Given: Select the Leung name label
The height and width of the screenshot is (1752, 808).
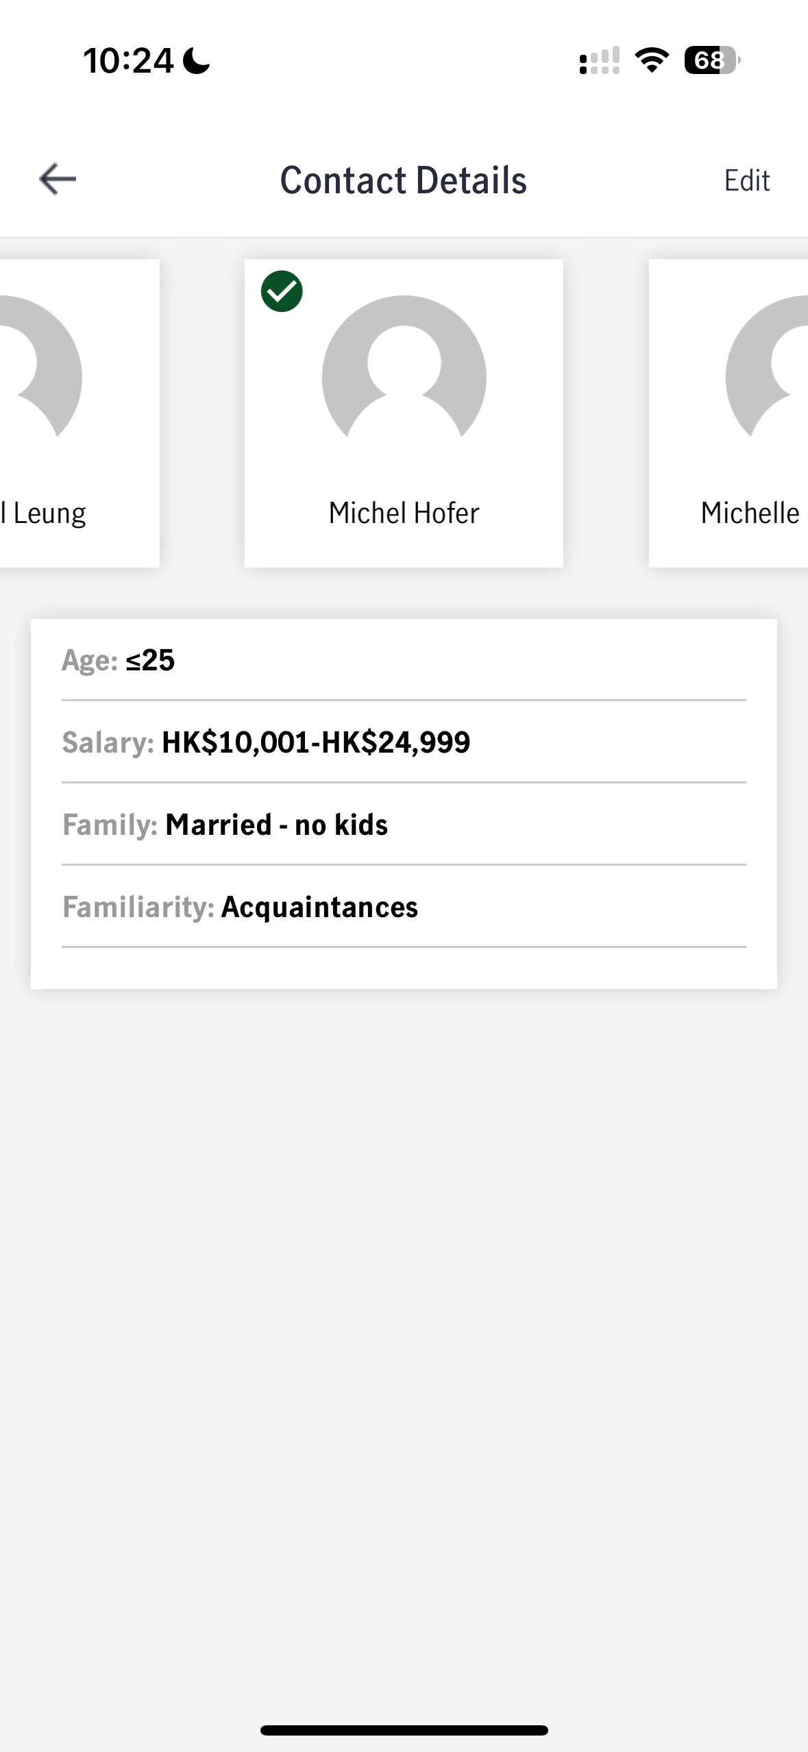Looking at the screenshot, I should (x=43, y=514).
